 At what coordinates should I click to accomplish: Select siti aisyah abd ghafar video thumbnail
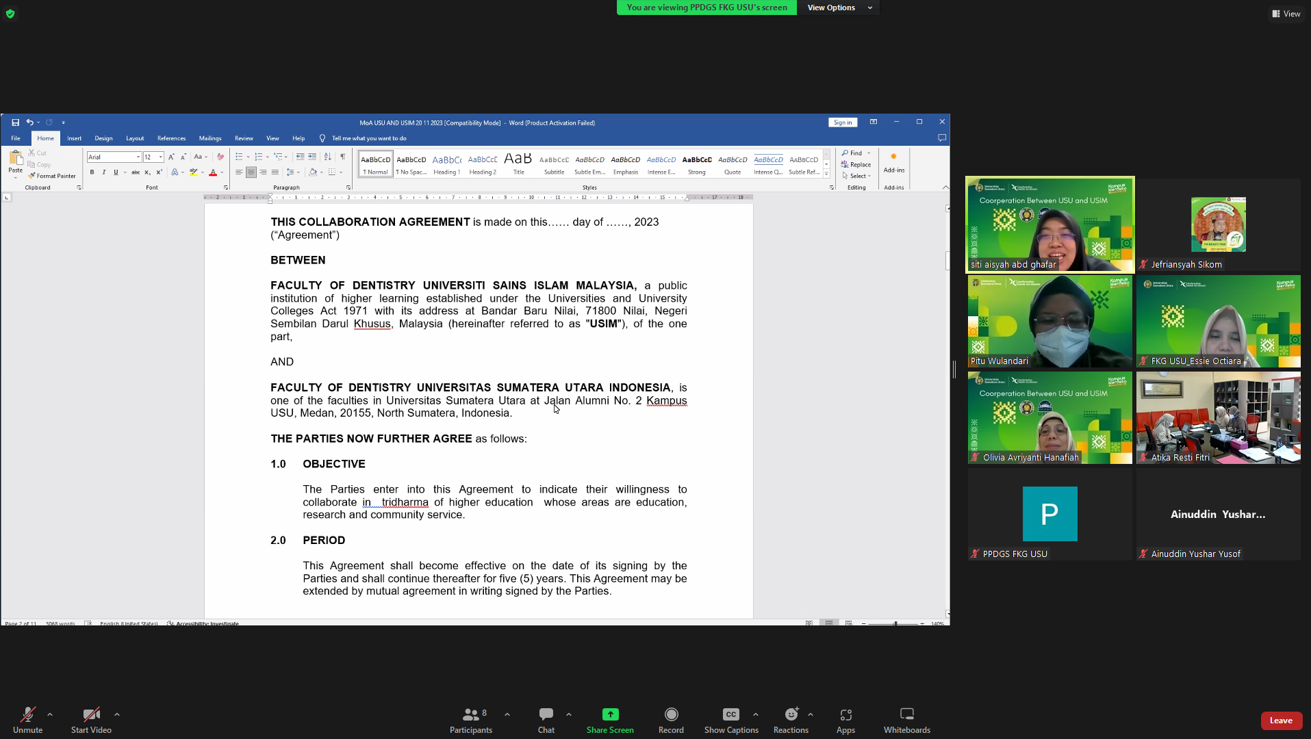1050,224
